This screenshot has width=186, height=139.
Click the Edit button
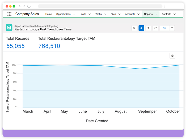(x=164, y=28)
